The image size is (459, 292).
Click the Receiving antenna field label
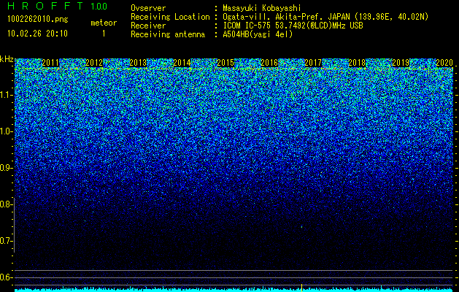point(168,34)
